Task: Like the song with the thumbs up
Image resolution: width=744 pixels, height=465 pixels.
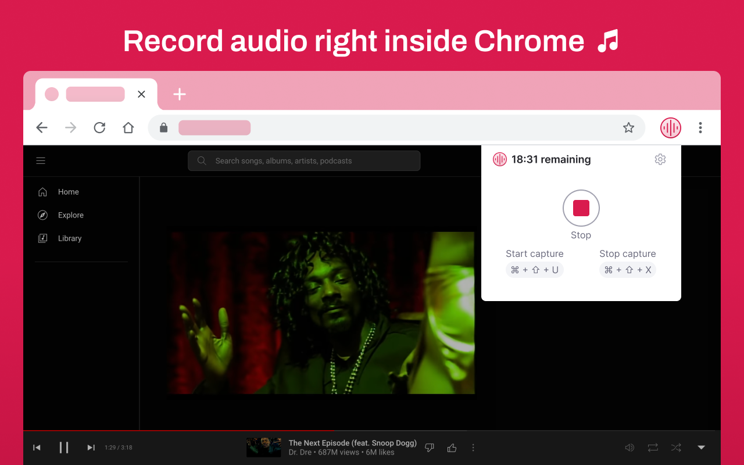Action: coord(452,448)
